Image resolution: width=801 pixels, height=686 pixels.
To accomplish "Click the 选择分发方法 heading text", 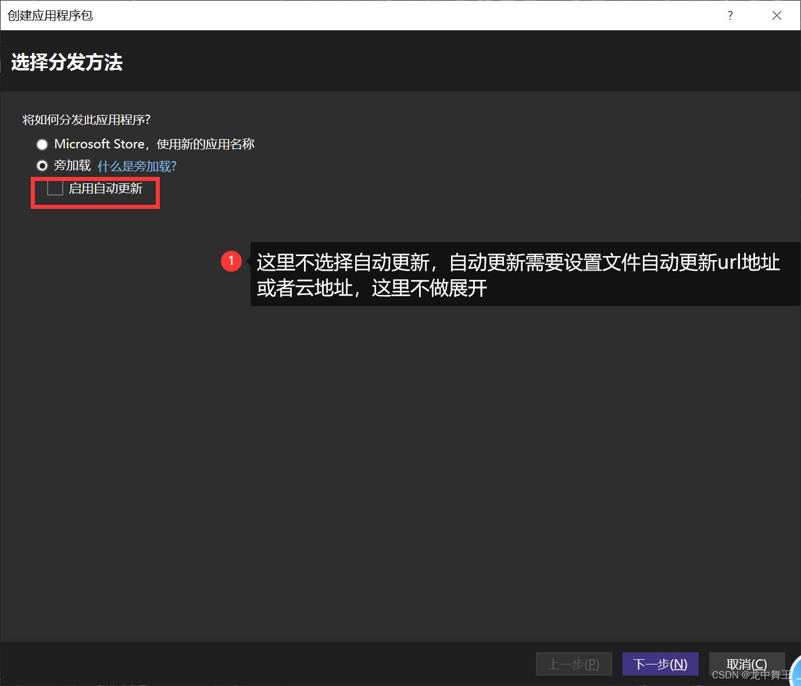I will click(67, 62).
